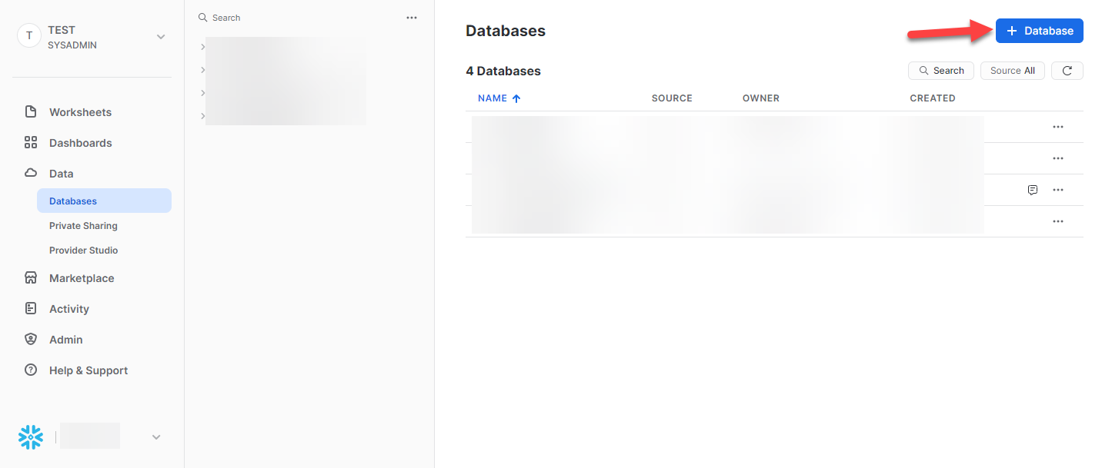Create a new database with the + Database button
Viewport: 1112px width, 468px height.
[1039, 30]
